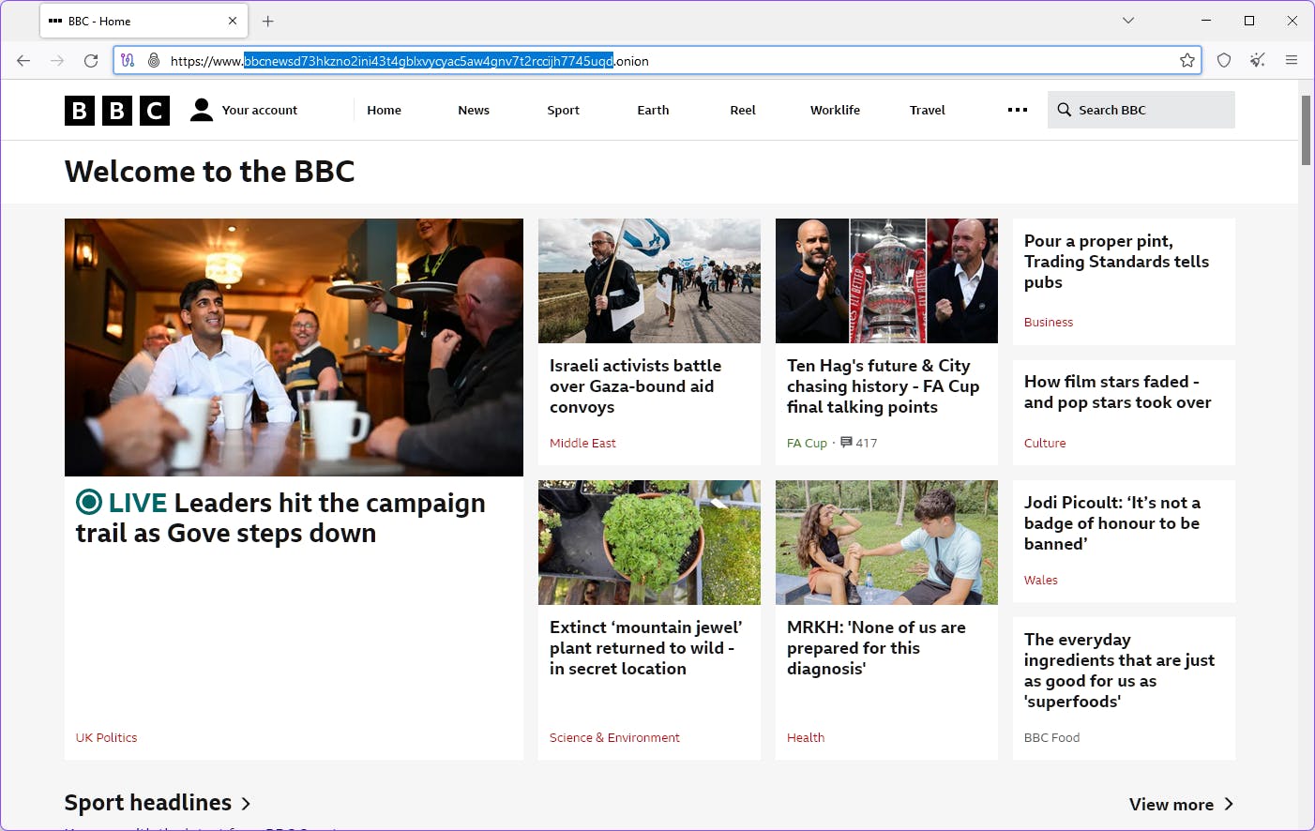
Task: Click the Sport headlines chevron
Action: click(x=246, y=804)
